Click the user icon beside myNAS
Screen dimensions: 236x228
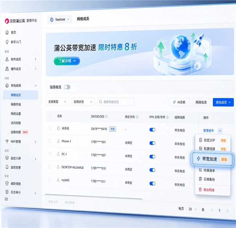[x=58, y=180]
